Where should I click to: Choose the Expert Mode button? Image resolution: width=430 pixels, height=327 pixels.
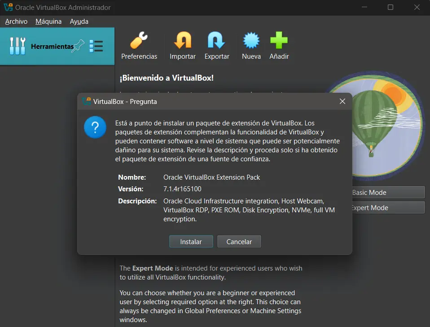pyautogui.click(x=388, y=208)
